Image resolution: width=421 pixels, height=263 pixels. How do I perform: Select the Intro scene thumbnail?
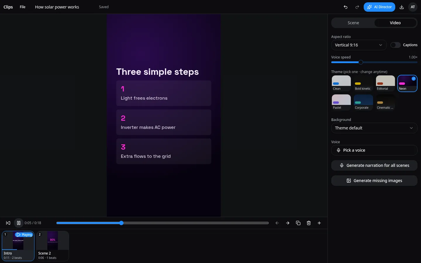pos(18,246)
